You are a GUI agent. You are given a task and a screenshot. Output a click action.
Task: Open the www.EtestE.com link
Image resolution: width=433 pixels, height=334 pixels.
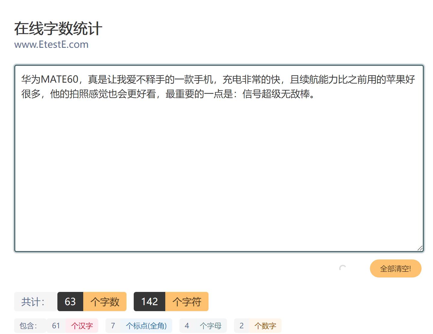click(x=51, y=44)
